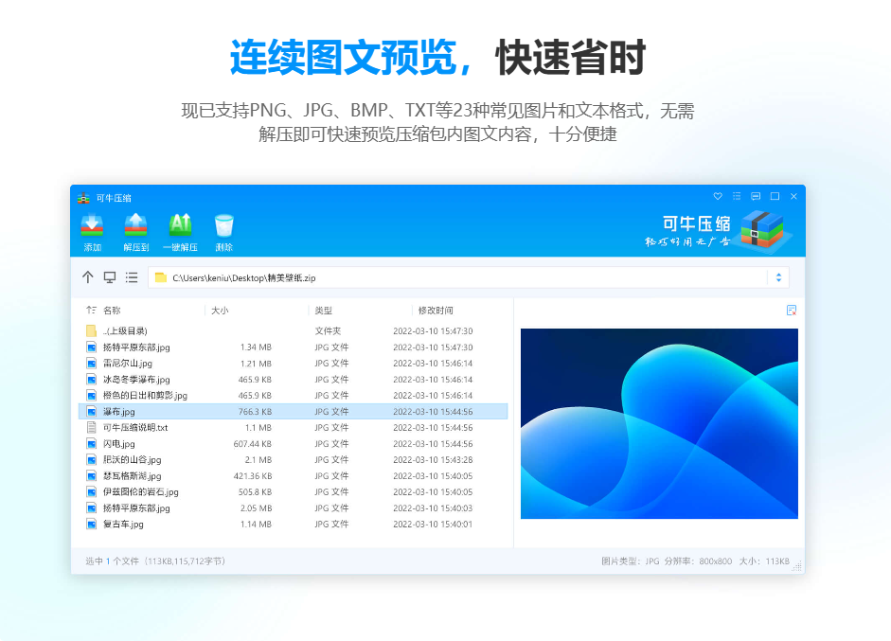Click the image file icon of 雷尼尔山.jpg

point(92,364)
